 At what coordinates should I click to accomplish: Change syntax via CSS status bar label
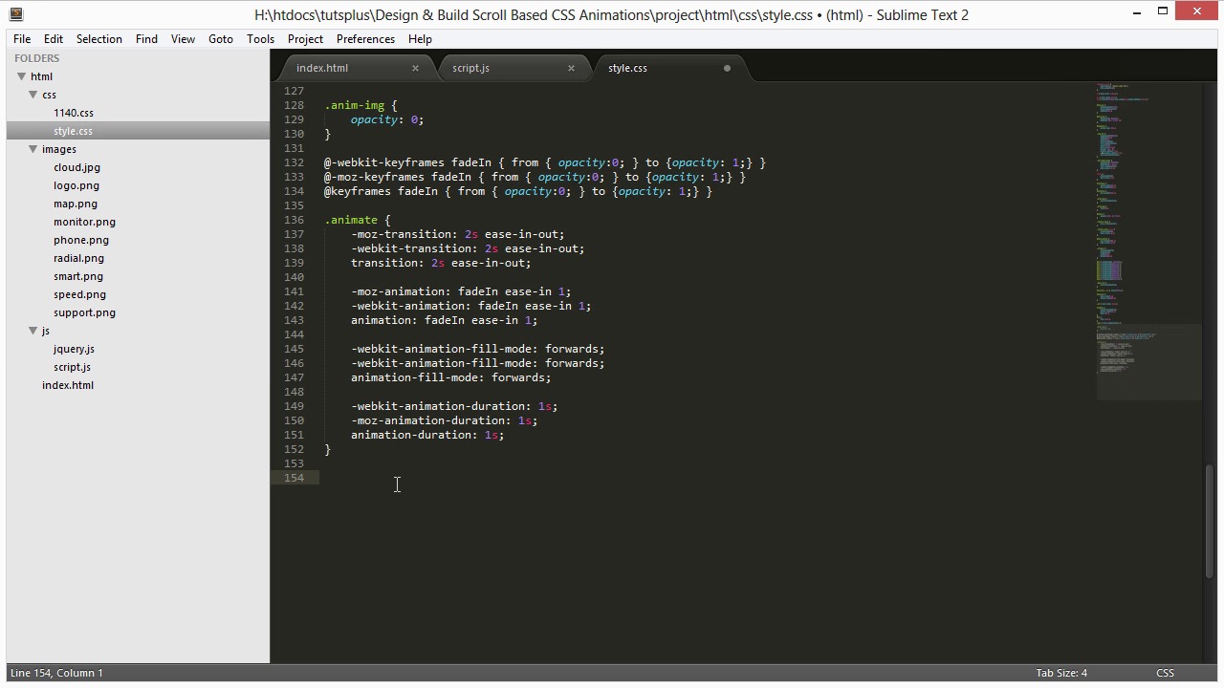1165,673
